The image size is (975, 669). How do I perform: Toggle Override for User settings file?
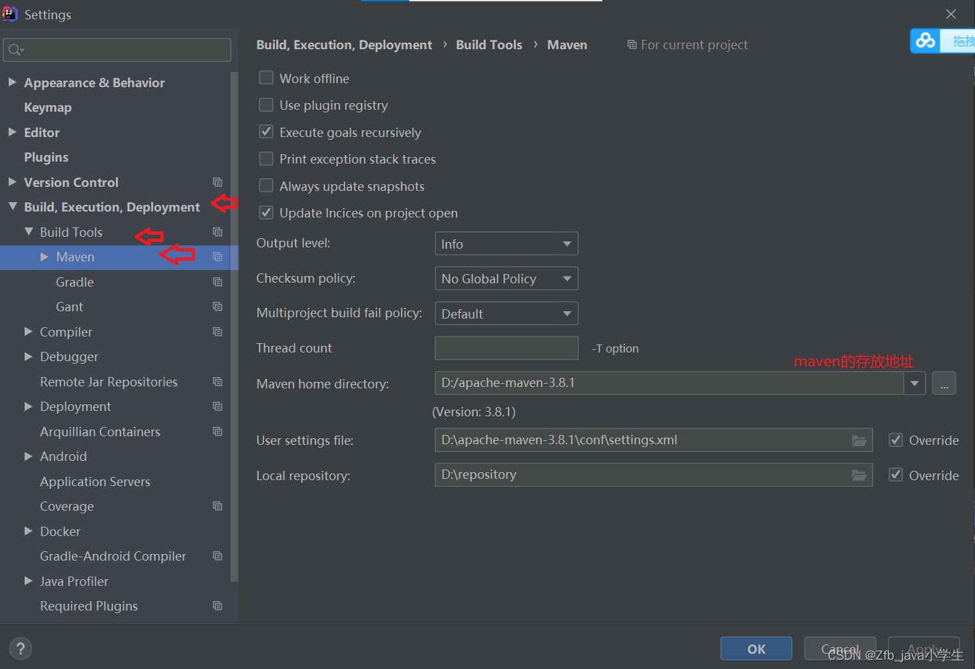click(x=896, y=440)
